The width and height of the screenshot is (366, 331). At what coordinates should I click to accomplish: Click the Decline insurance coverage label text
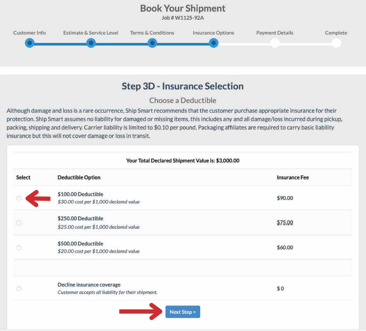89,285
